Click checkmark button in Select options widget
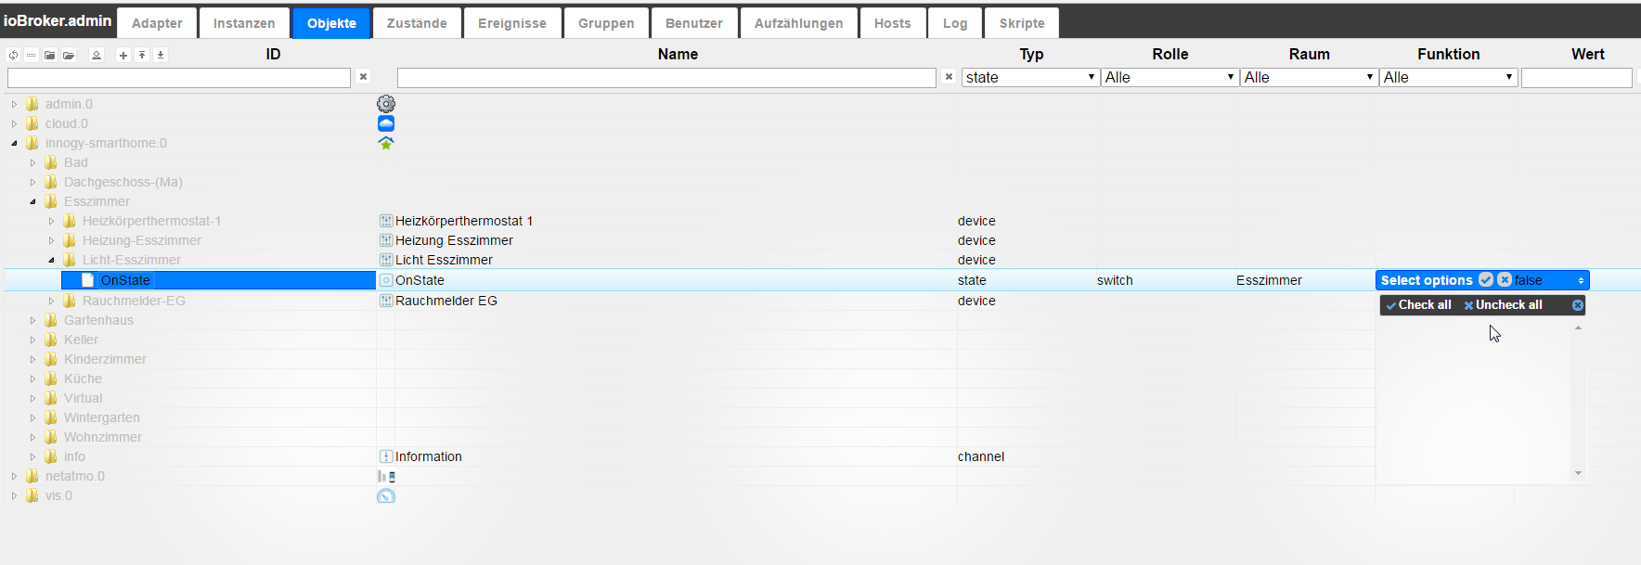 [x=1486, y=279]
